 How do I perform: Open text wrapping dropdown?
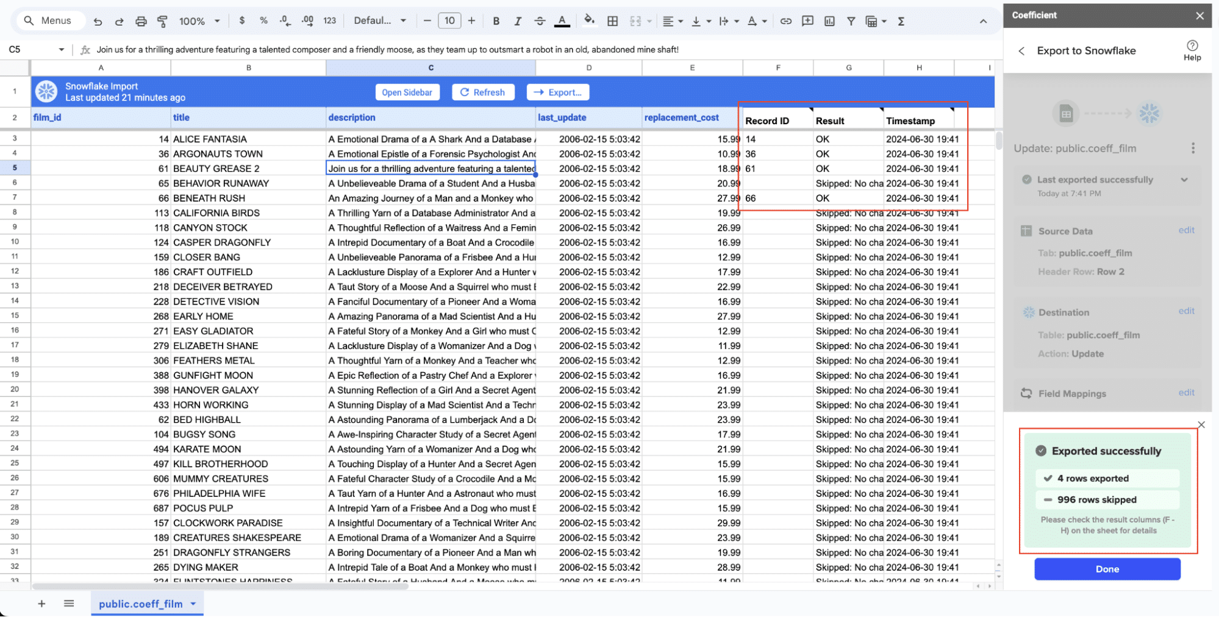click(x=729, y=21)
